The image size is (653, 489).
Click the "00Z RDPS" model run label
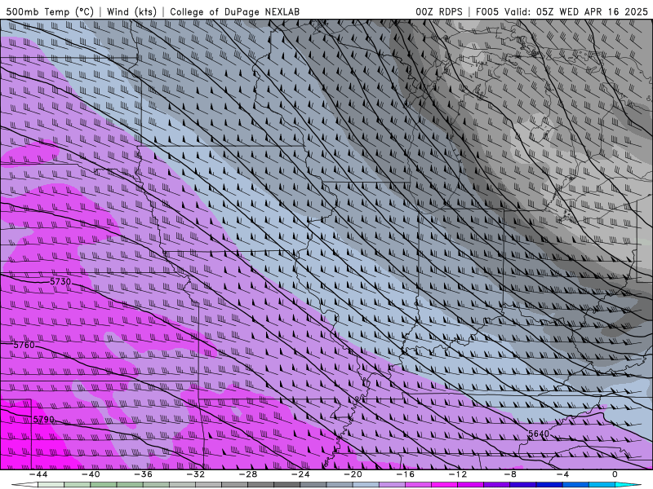[x=439, y=11]
